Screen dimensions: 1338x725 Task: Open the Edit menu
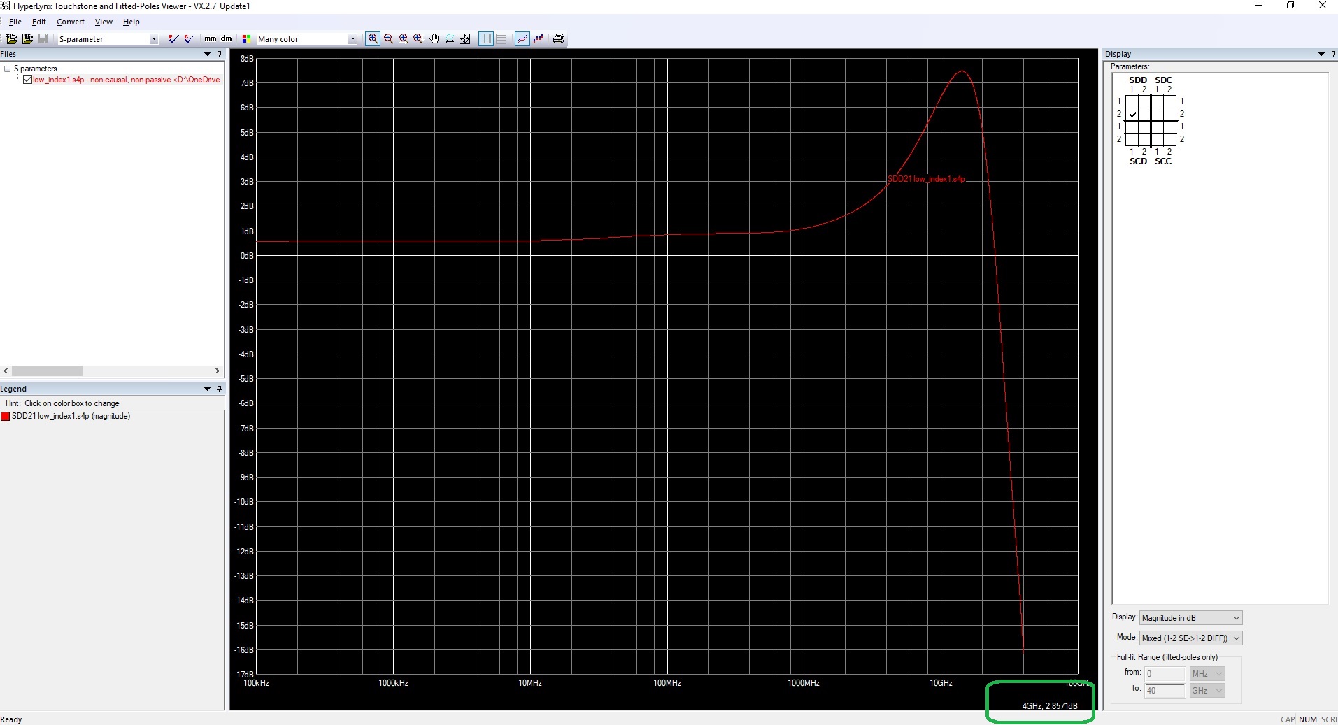point(39,22)
